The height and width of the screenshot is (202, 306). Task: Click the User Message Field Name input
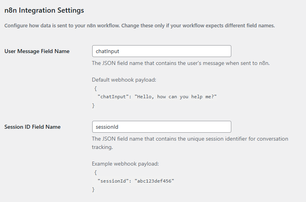tap(162, 51)
